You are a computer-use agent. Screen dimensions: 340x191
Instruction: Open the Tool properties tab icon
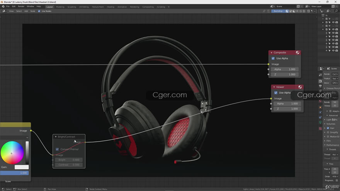(320, 75)
